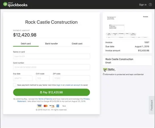Image resolution: width=155 pixels, height=128 pixels.
Task: Click the Rock Castle Construction page title
Action: coord(51,22)
